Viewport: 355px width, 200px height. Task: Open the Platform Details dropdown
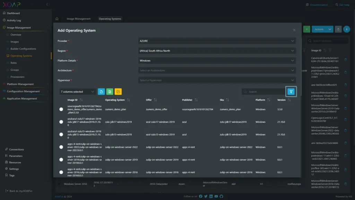point(217,60)
